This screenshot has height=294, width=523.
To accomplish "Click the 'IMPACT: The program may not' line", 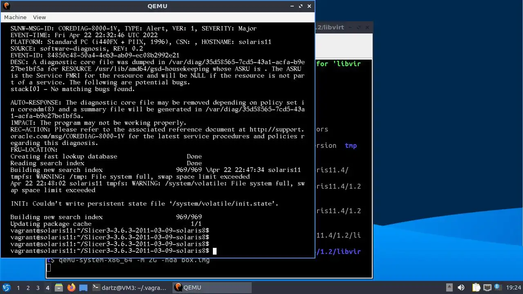I will [98, 123].
